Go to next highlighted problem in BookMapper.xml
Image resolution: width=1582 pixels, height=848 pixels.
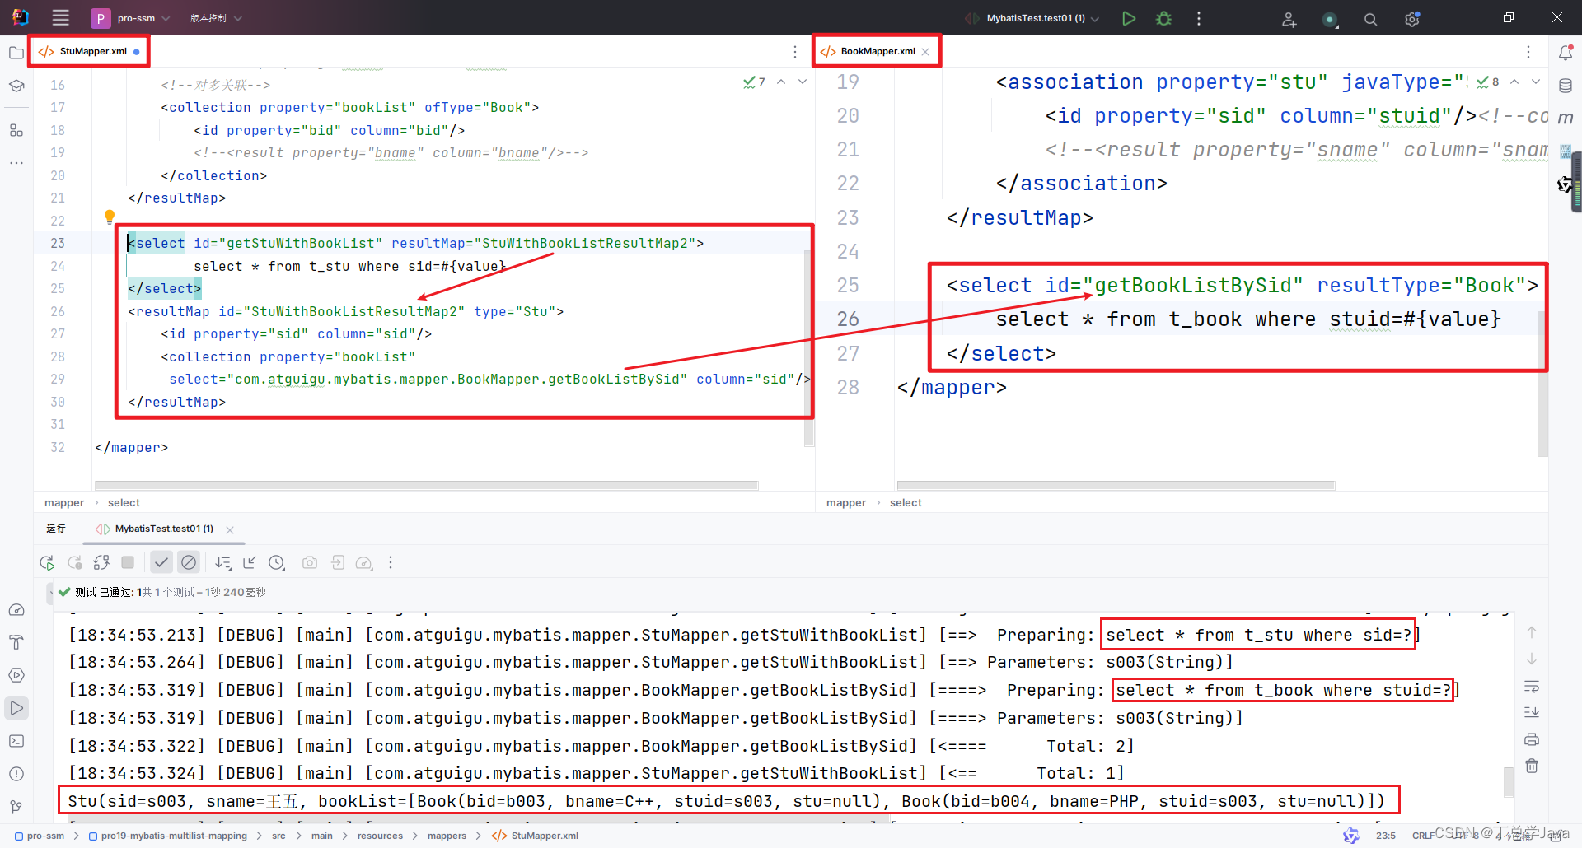click(x=1536, y=82)
